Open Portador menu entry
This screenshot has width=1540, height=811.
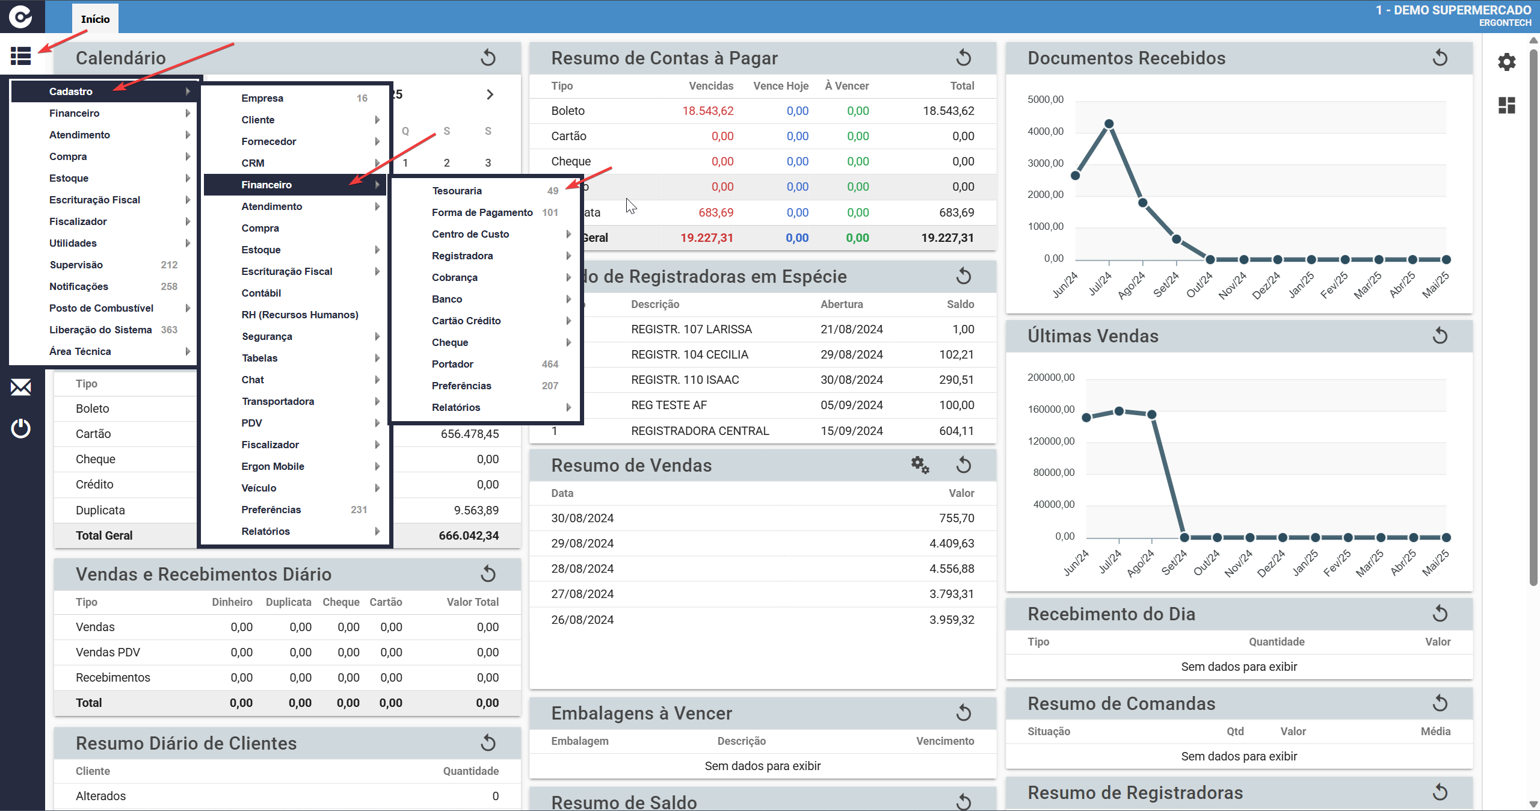coord(486,364)
